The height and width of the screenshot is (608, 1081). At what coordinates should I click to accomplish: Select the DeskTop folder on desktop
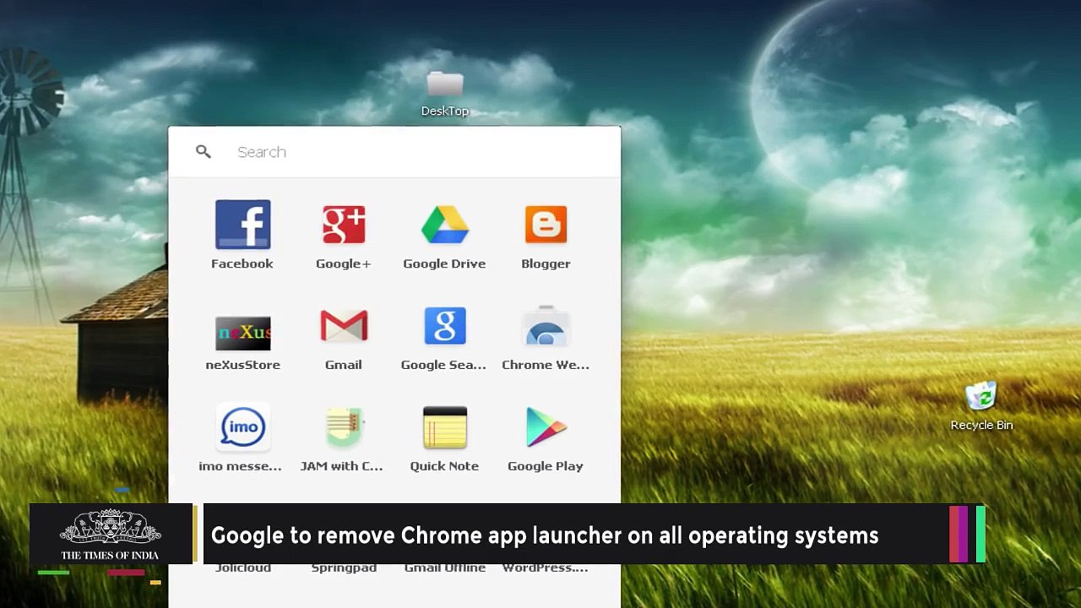(445, 95)
